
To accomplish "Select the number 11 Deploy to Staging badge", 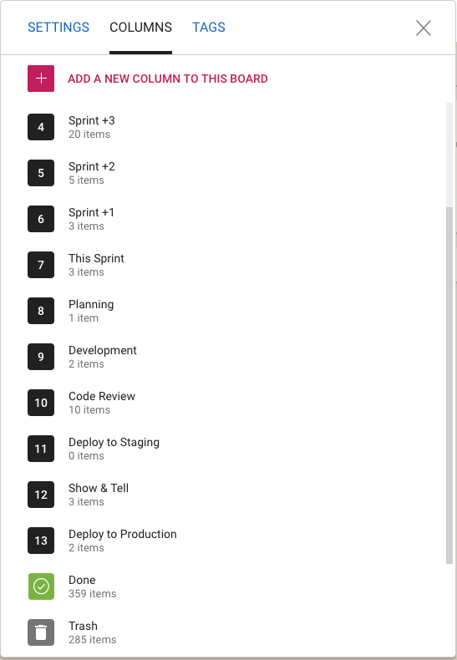I will 41,449.
